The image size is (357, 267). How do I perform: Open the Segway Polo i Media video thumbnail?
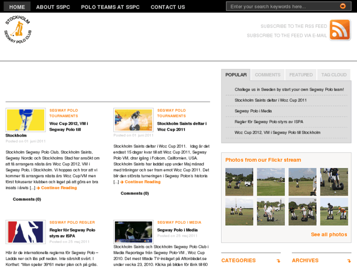click(134, 232)
